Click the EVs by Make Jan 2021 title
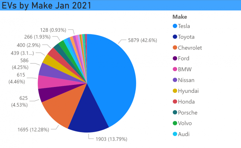Viewport: 241px width, 148px height. coord(46,6)
